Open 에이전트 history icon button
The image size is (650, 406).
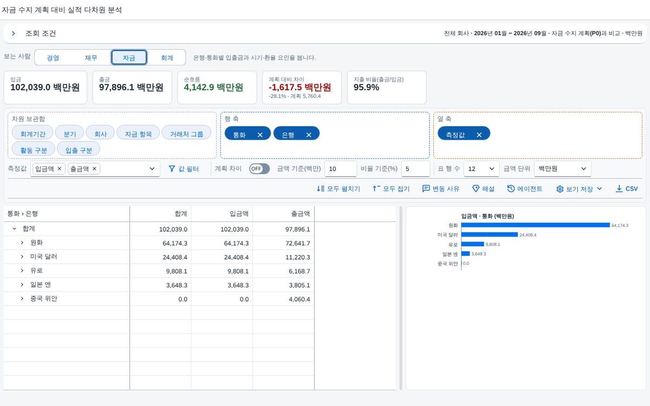coord(524,189)
